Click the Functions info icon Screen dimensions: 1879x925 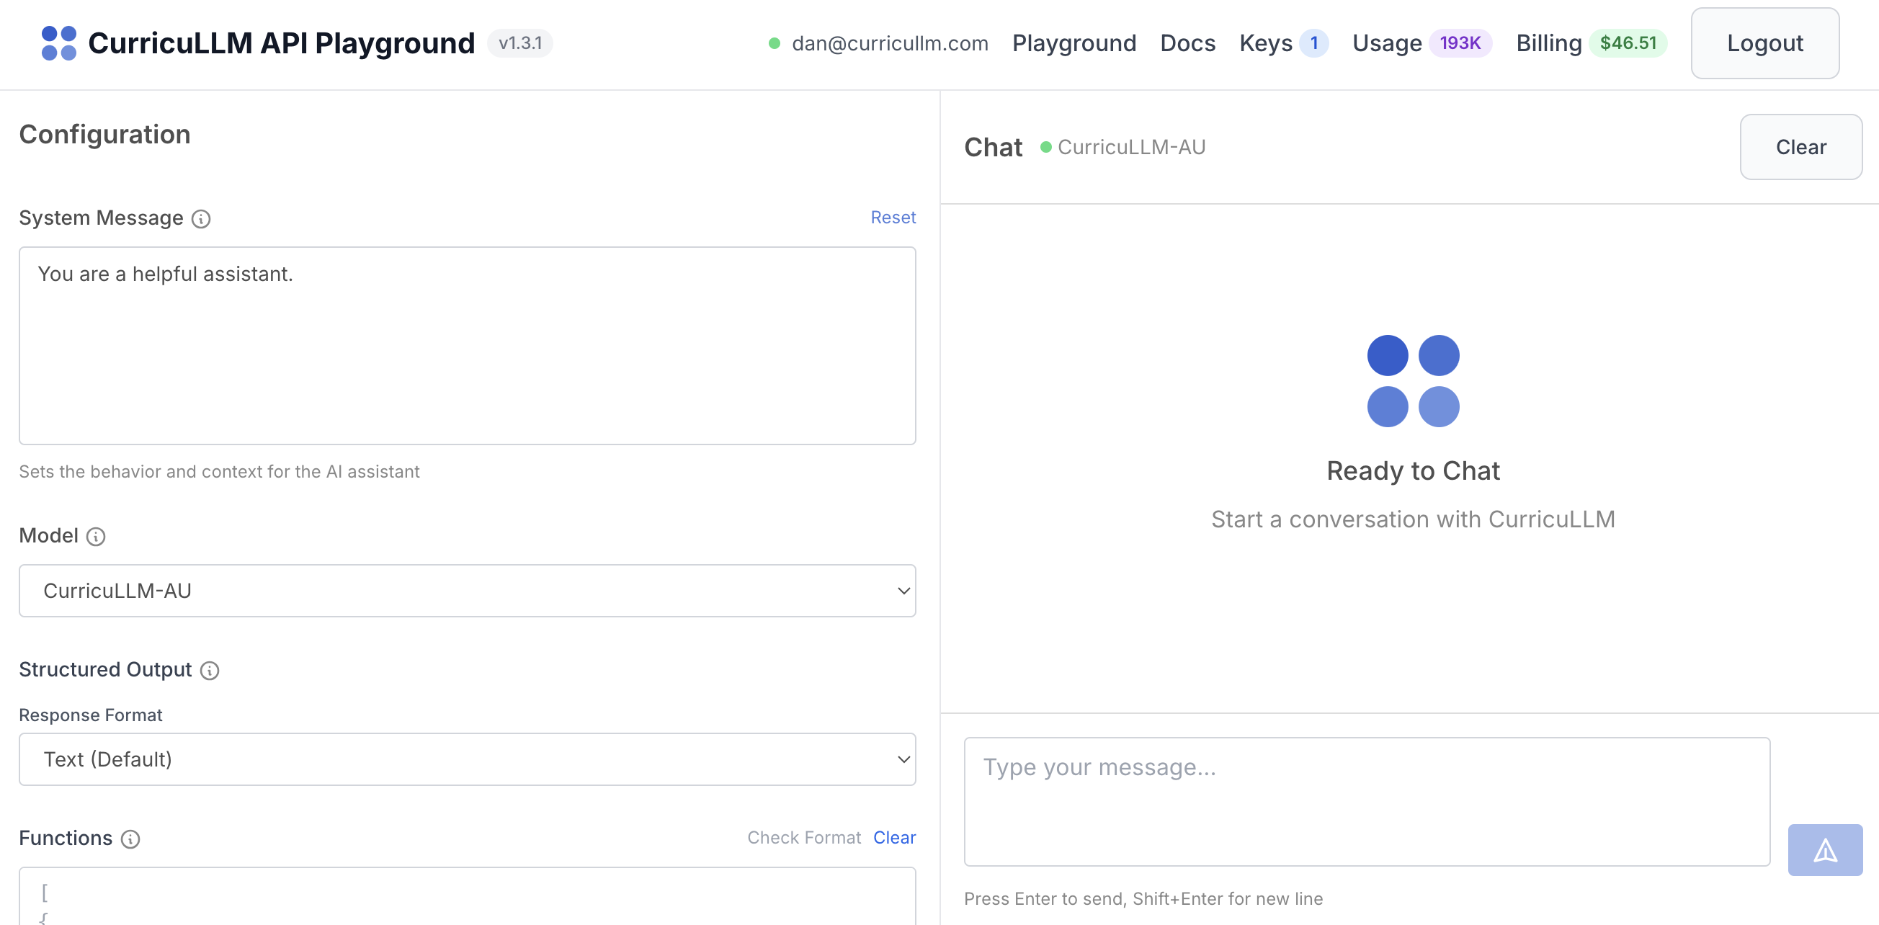coord(130,839)
